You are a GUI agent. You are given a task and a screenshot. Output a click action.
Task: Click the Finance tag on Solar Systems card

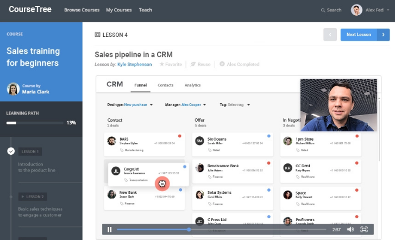215,204
